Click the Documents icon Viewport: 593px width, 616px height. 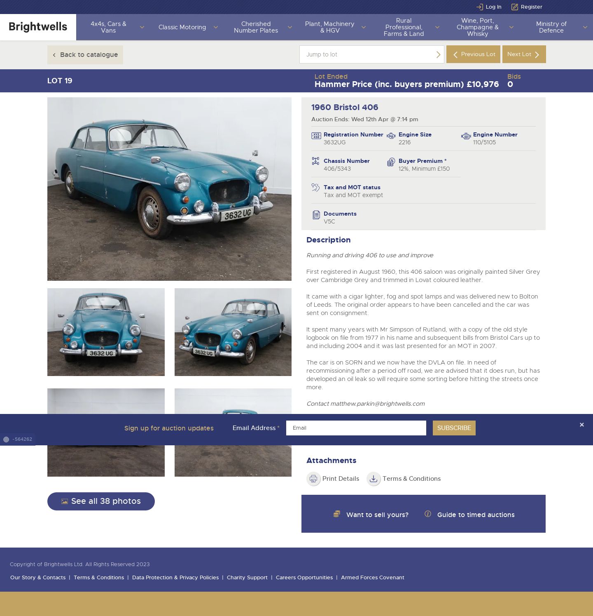[316, 215]
